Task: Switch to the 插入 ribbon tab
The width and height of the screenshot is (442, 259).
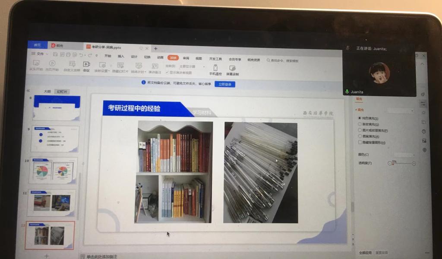Action: click(121, 56)
